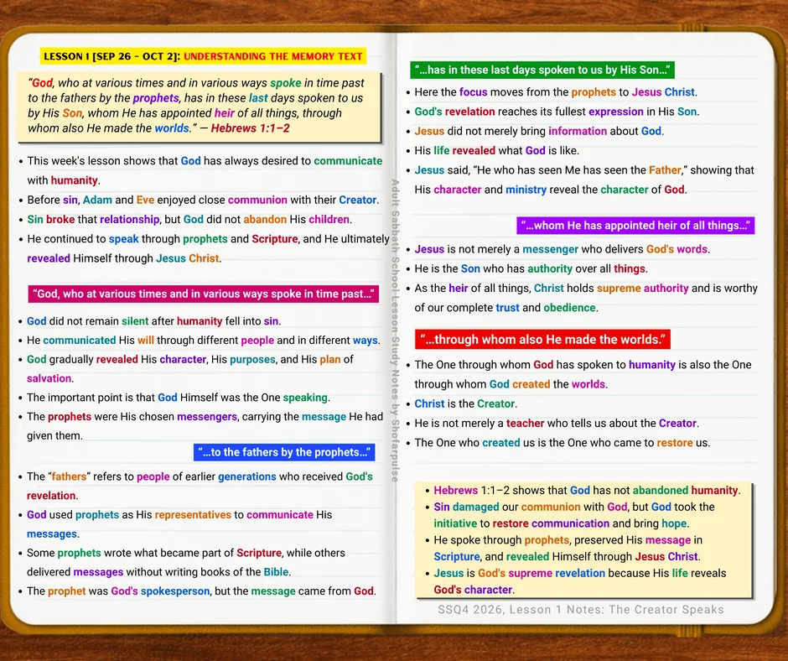Click the green banner '...has in these last days spoken...'
788x661 pixels.
tap(542, 70)
